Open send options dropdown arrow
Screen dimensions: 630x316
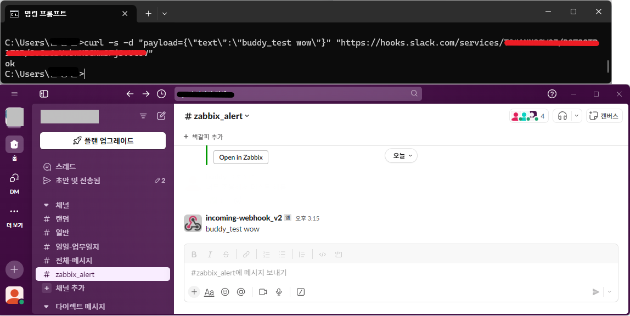[610, 292]
